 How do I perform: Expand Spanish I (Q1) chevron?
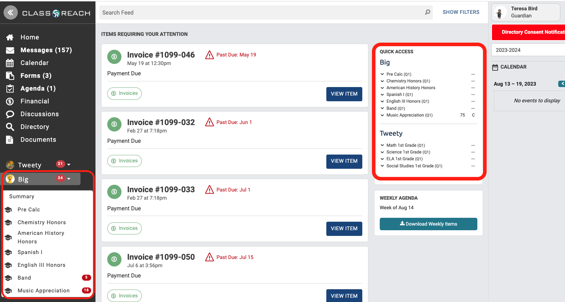coord(382,95)
